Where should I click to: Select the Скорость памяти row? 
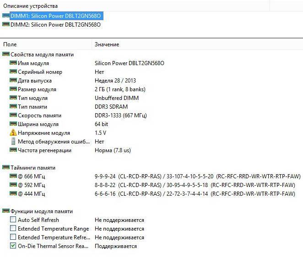(39, 116)
